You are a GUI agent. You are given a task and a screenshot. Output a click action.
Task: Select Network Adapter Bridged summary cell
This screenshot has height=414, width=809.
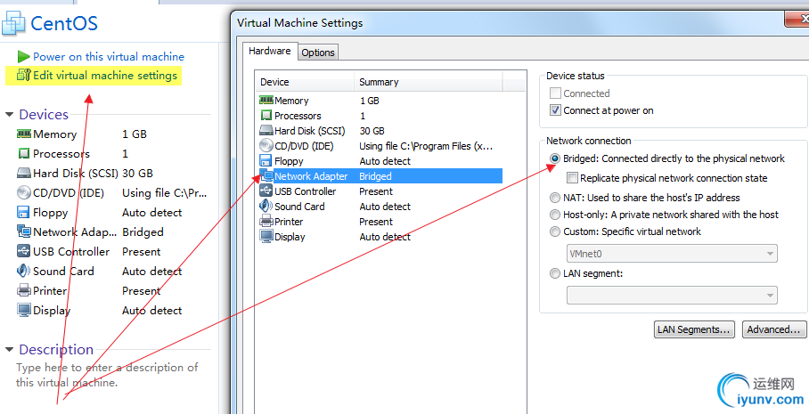(x=375, y=176)
